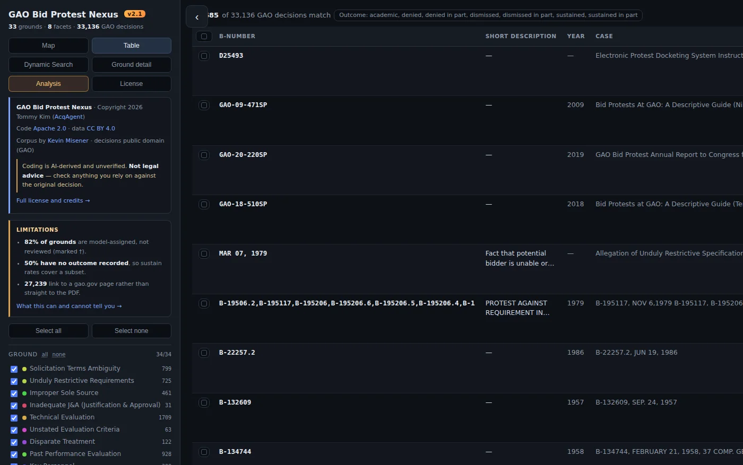Image resolution: width=743 pixels, height=465 pixels.
Task: Click the 'none' link beside GROUND
Action: click(x=59, y=355)
